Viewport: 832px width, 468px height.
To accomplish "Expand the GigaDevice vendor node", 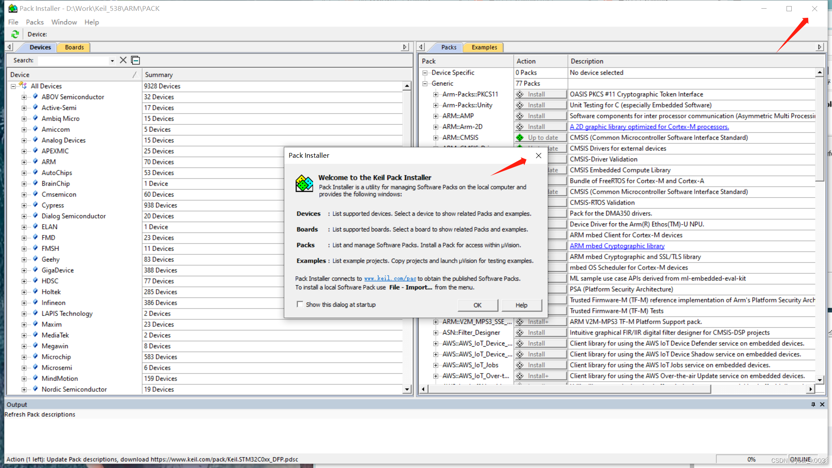I will click(x=24, y=270).
